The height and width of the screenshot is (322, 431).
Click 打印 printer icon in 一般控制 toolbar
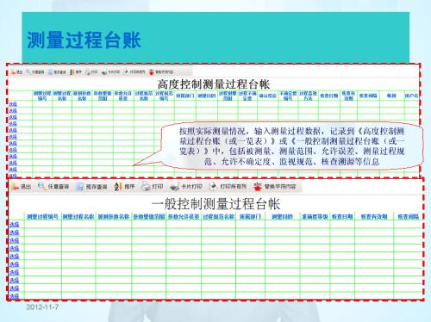point(146,187)
